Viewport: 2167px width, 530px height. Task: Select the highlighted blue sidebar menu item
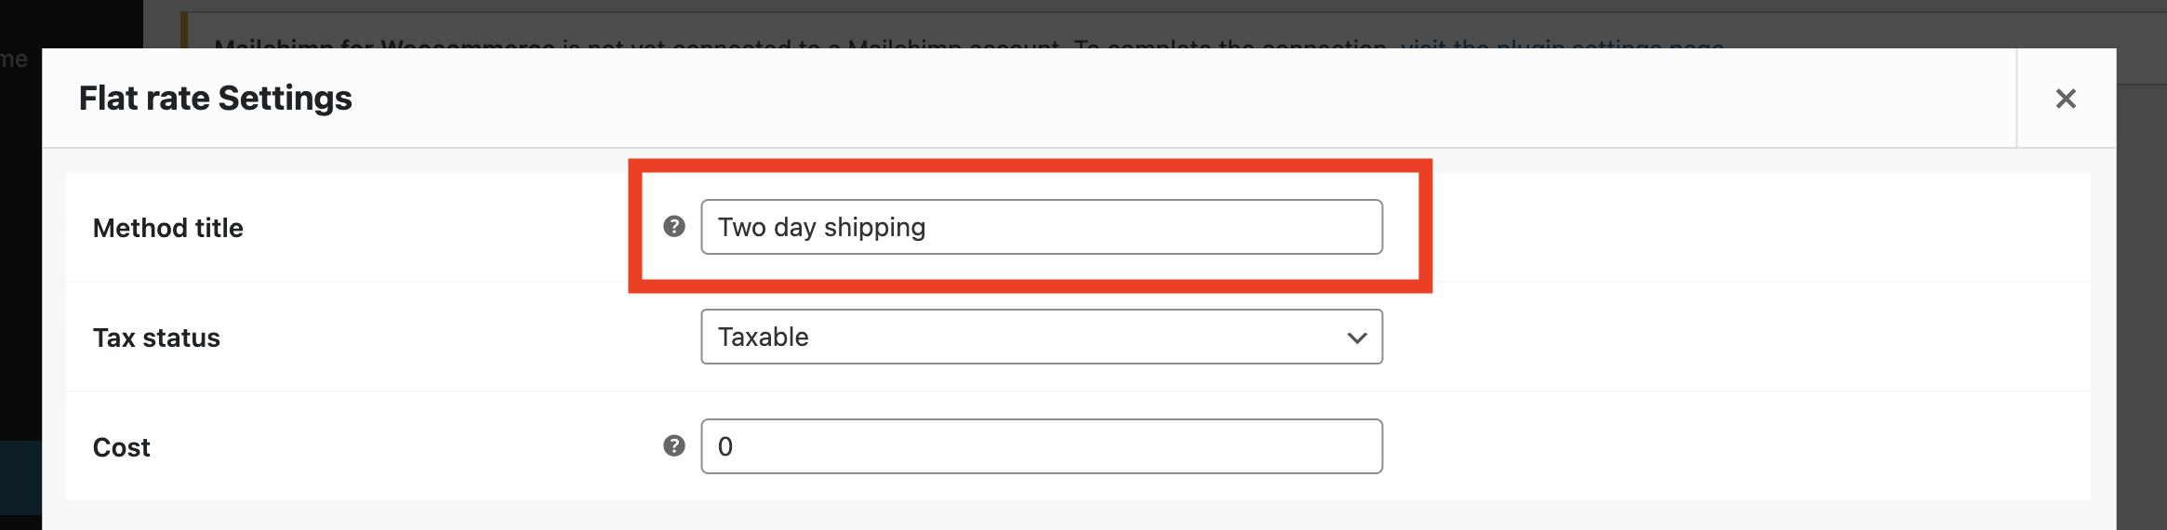pyautogui.click(x=20, y=478)
